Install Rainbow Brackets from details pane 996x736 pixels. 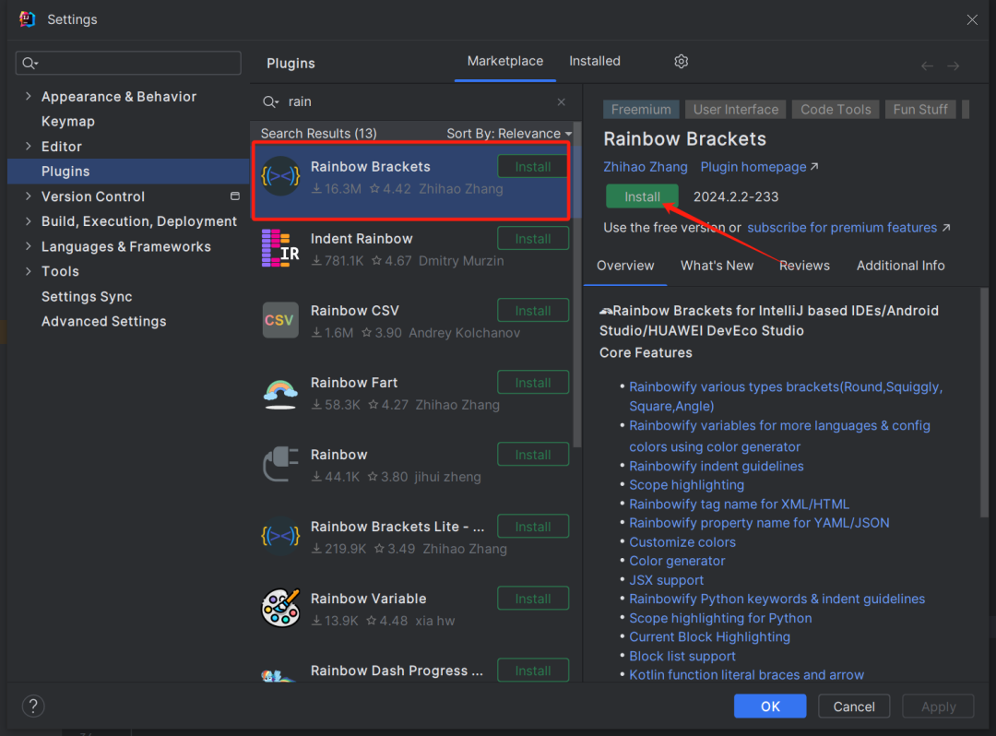point(642,196)
